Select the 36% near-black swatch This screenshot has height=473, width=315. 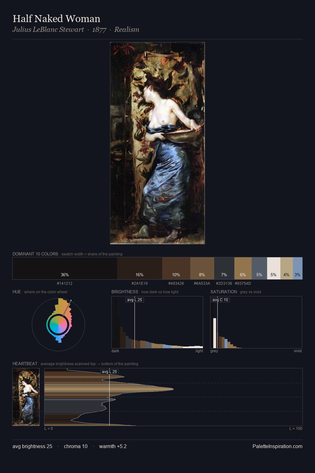65,268
